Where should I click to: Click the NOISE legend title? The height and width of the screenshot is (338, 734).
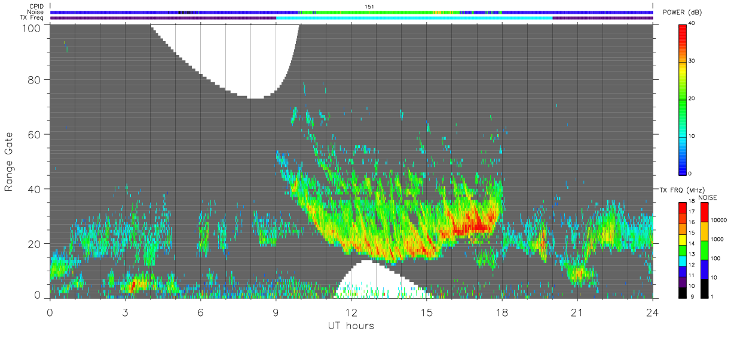tap(708, 198)
